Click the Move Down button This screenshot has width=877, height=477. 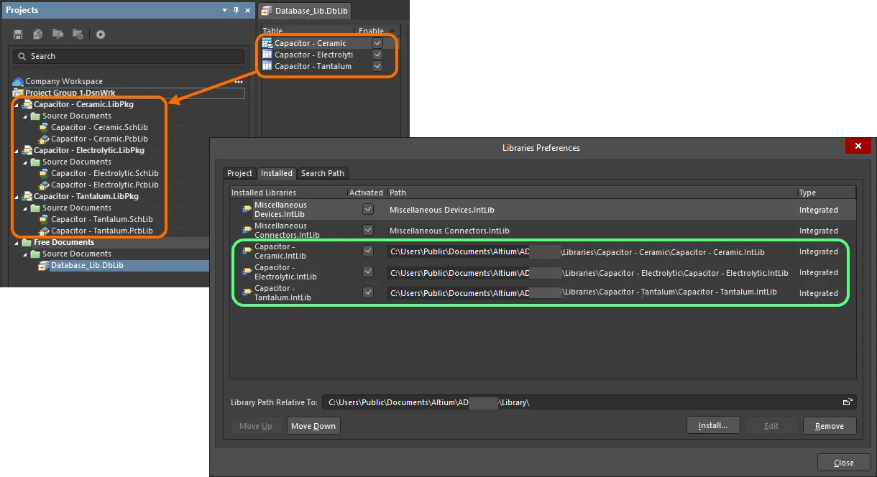(x=313, y=425)
